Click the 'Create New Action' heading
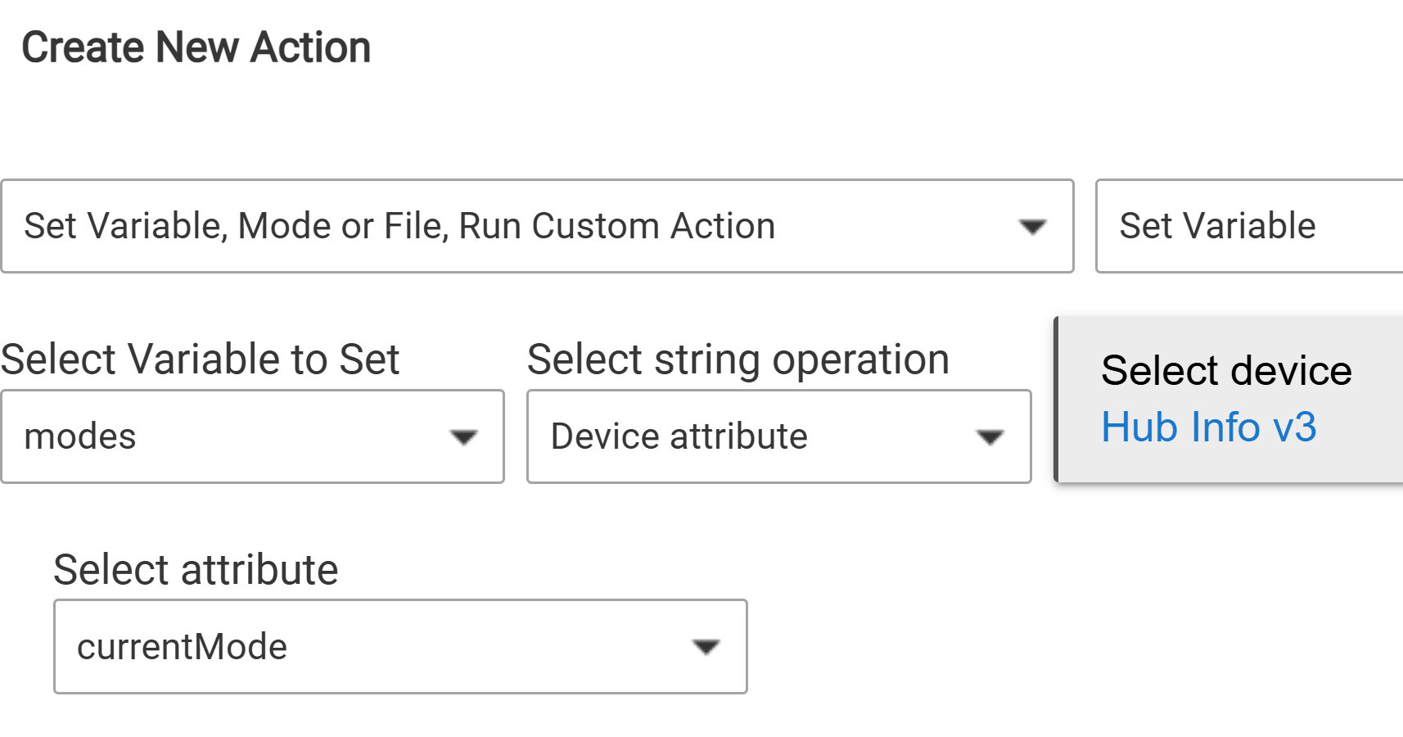1403x737 pixels. click(196, 47)
